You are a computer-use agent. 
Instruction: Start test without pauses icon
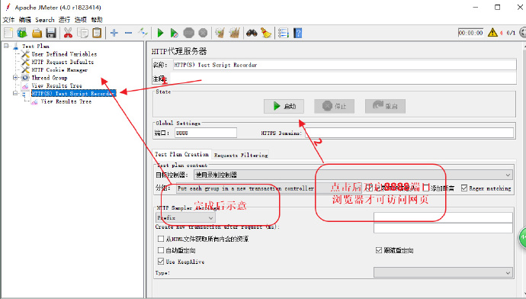174,33
